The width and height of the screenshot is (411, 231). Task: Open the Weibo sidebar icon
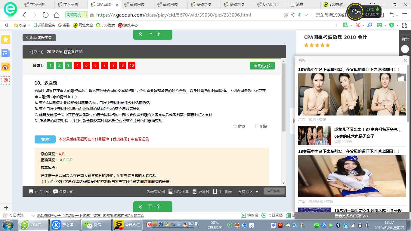(x=6, y=67)
